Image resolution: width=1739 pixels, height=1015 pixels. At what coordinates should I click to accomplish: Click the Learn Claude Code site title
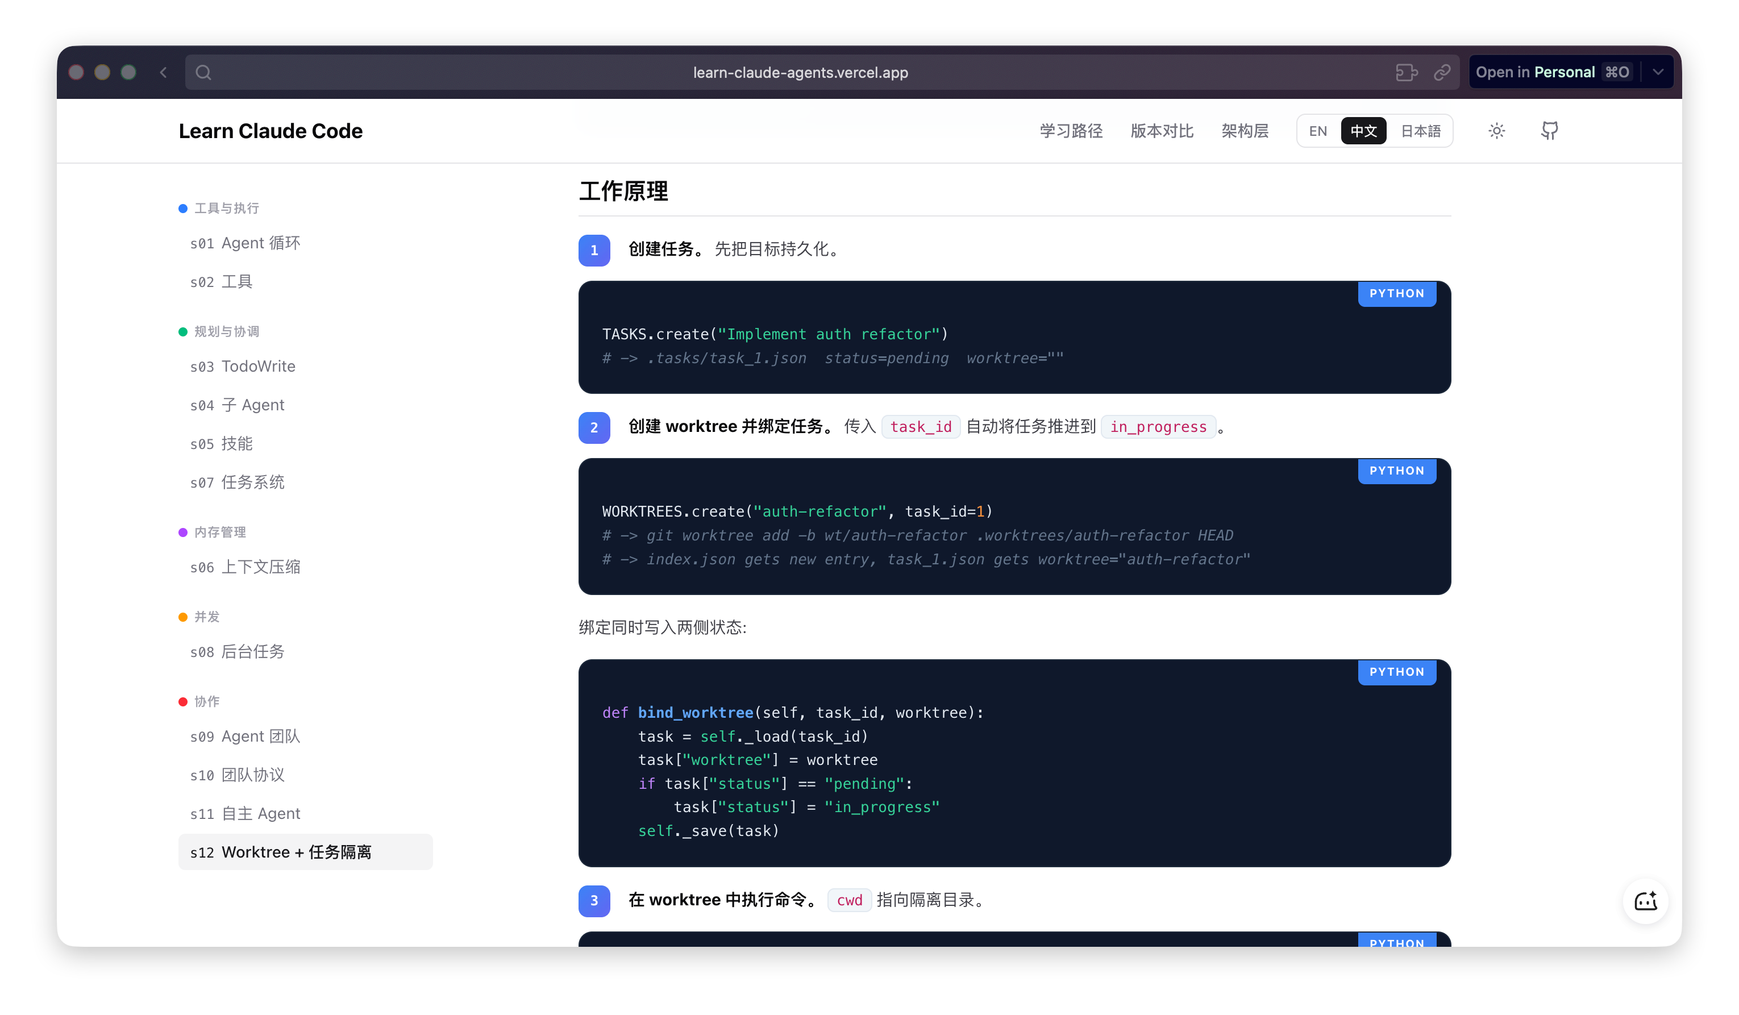[x=270, y=131]
